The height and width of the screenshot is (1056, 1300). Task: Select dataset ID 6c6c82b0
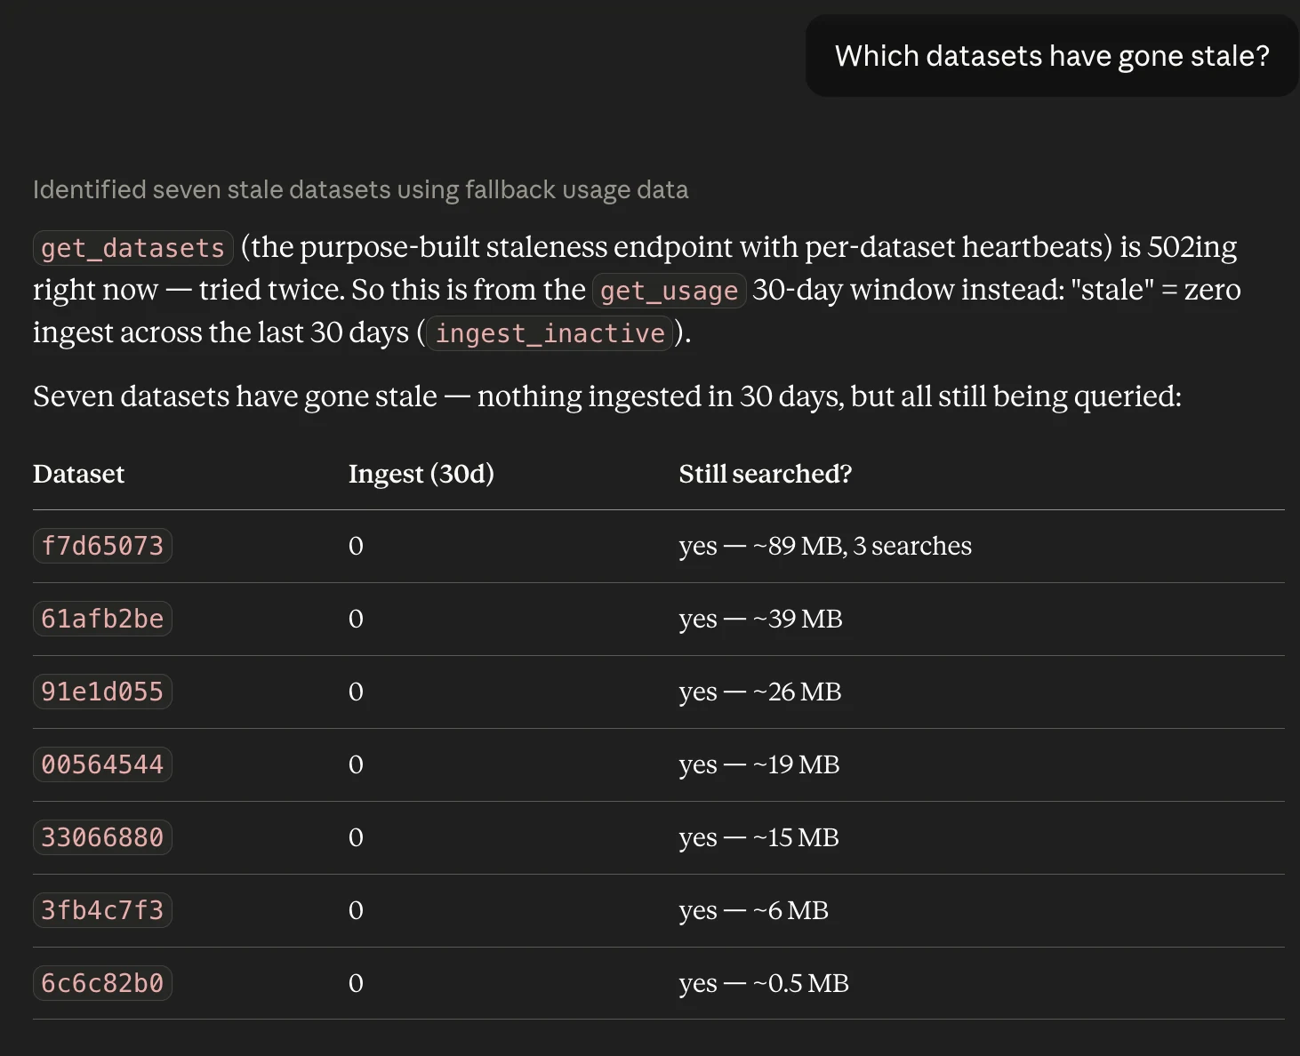[102, 983]
